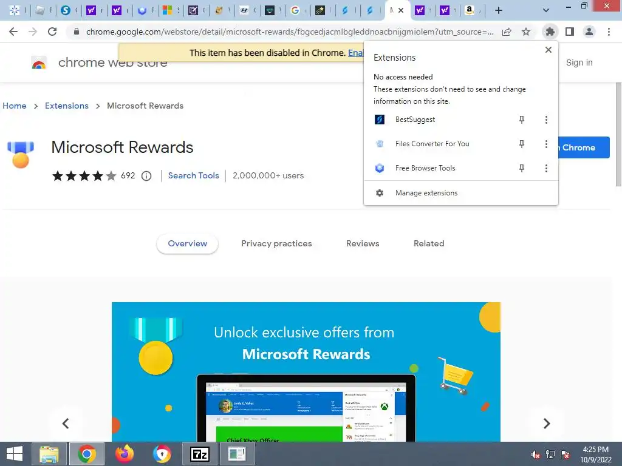Click the four-and-a-half star rating
The width and height of the screenshot is (622, 466).
click(84, 175)
